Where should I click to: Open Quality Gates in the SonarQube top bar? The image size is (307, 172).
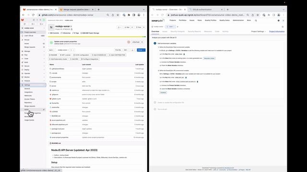[224, 20]
